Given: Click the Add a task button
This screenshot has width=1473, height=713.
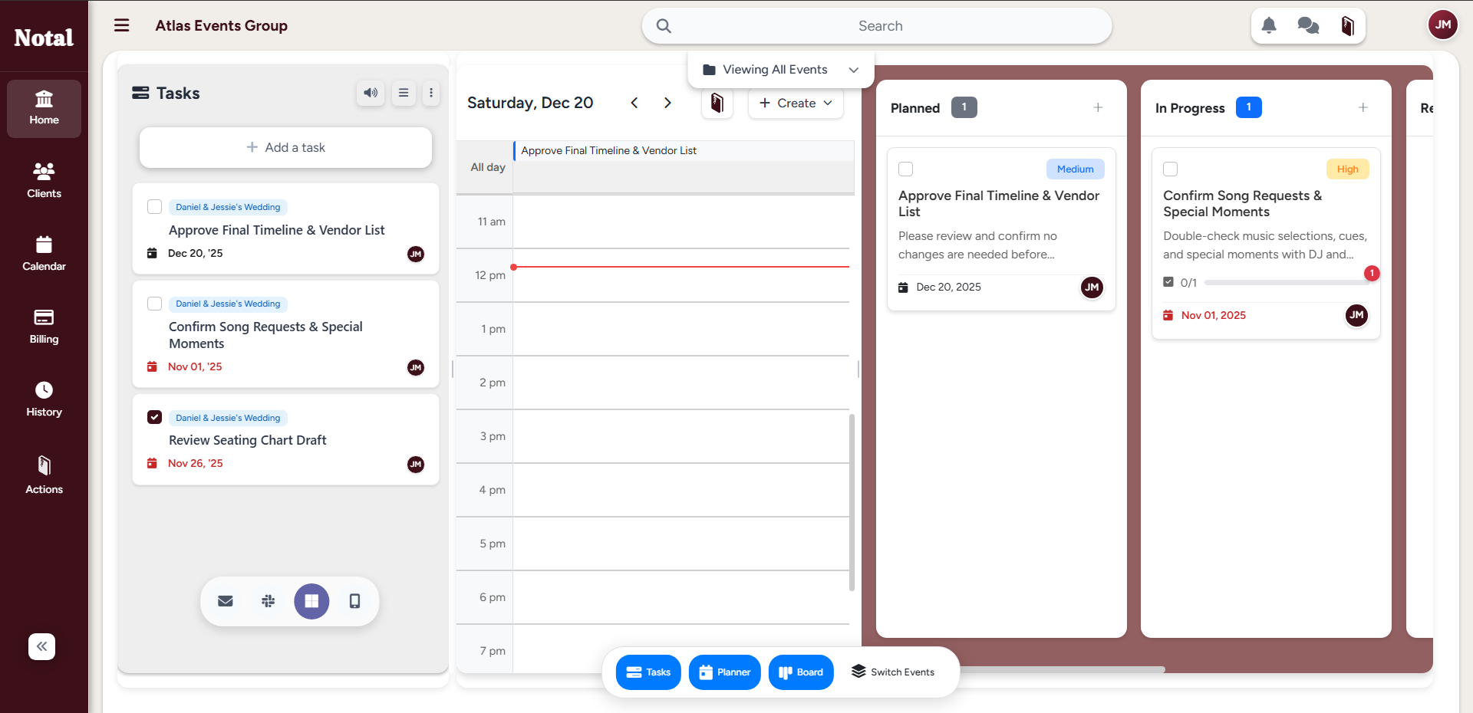Looking at the screenshot, I should click(x=285, y=147).
